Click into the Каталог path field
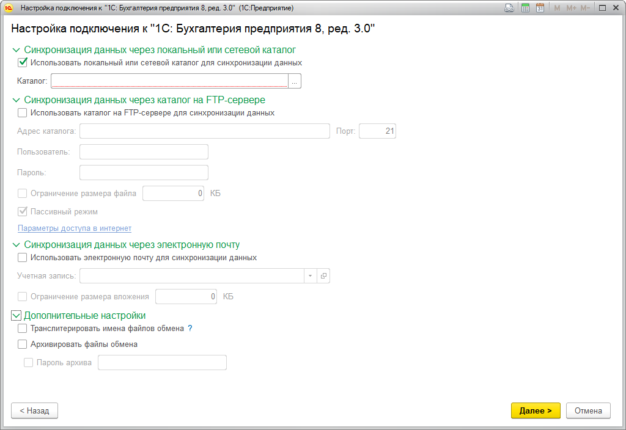 click(x=169, y=81)
